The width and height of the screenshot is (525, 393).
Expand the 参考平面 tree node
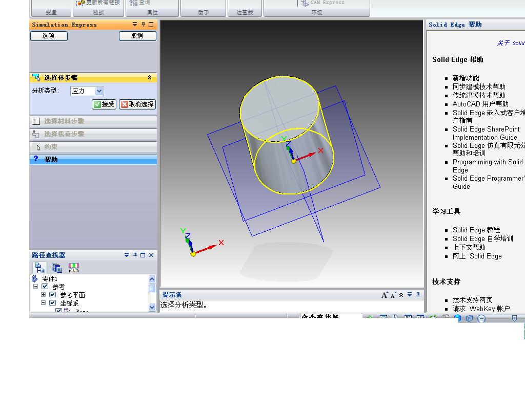coord(43,294)
